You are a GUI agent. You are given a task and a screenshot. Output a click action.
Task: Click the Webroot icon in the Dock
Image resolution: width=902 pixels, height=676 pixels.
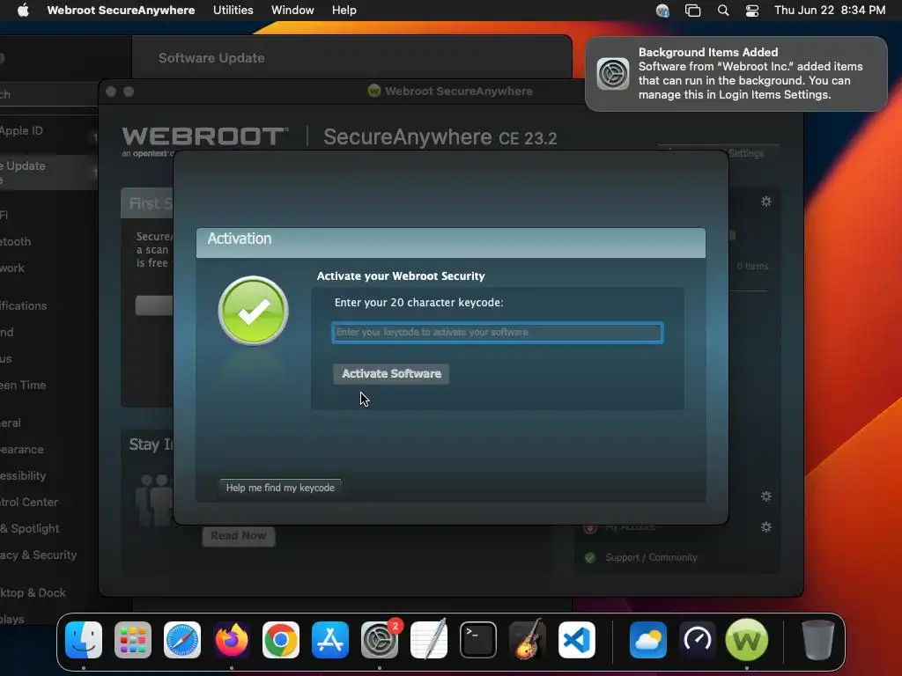click(x=747, y=639)
